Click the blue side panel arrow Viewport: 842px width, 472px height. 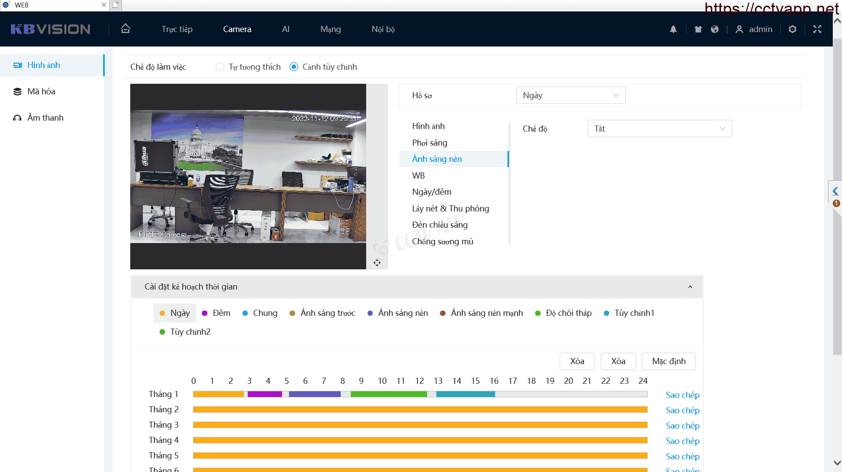click(x=835, y=191)
